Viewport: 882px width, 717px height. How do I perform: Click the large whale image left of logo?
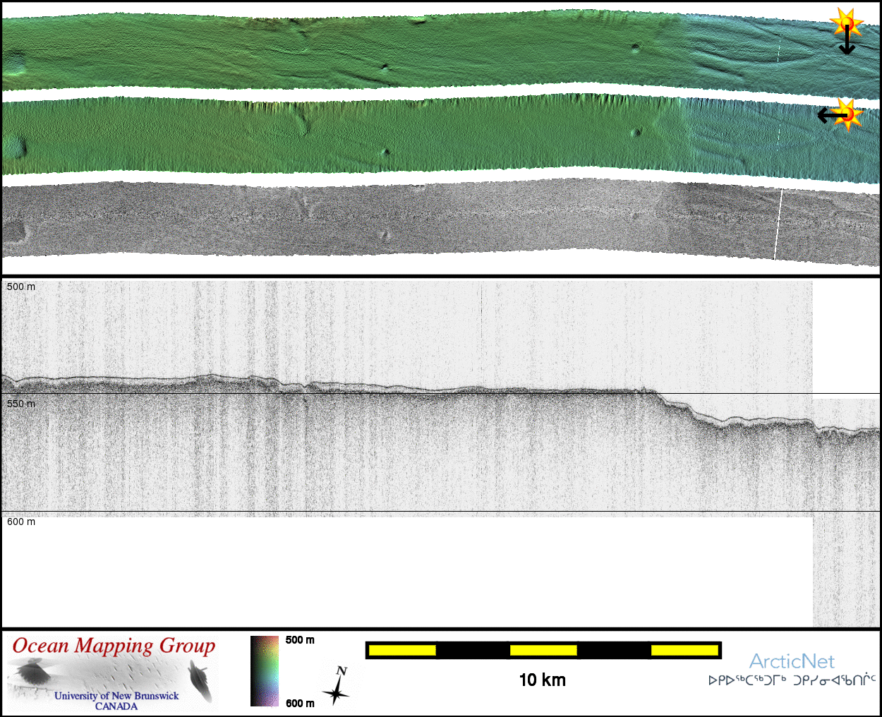32,672
